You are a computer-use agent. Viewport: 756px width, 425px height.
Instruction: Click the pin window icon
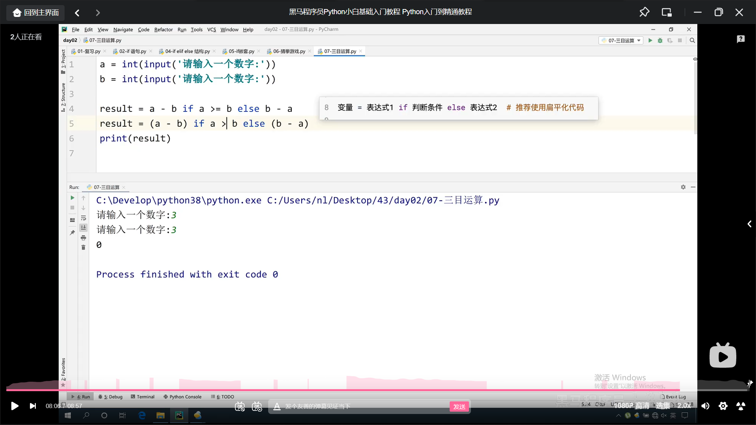644,12
